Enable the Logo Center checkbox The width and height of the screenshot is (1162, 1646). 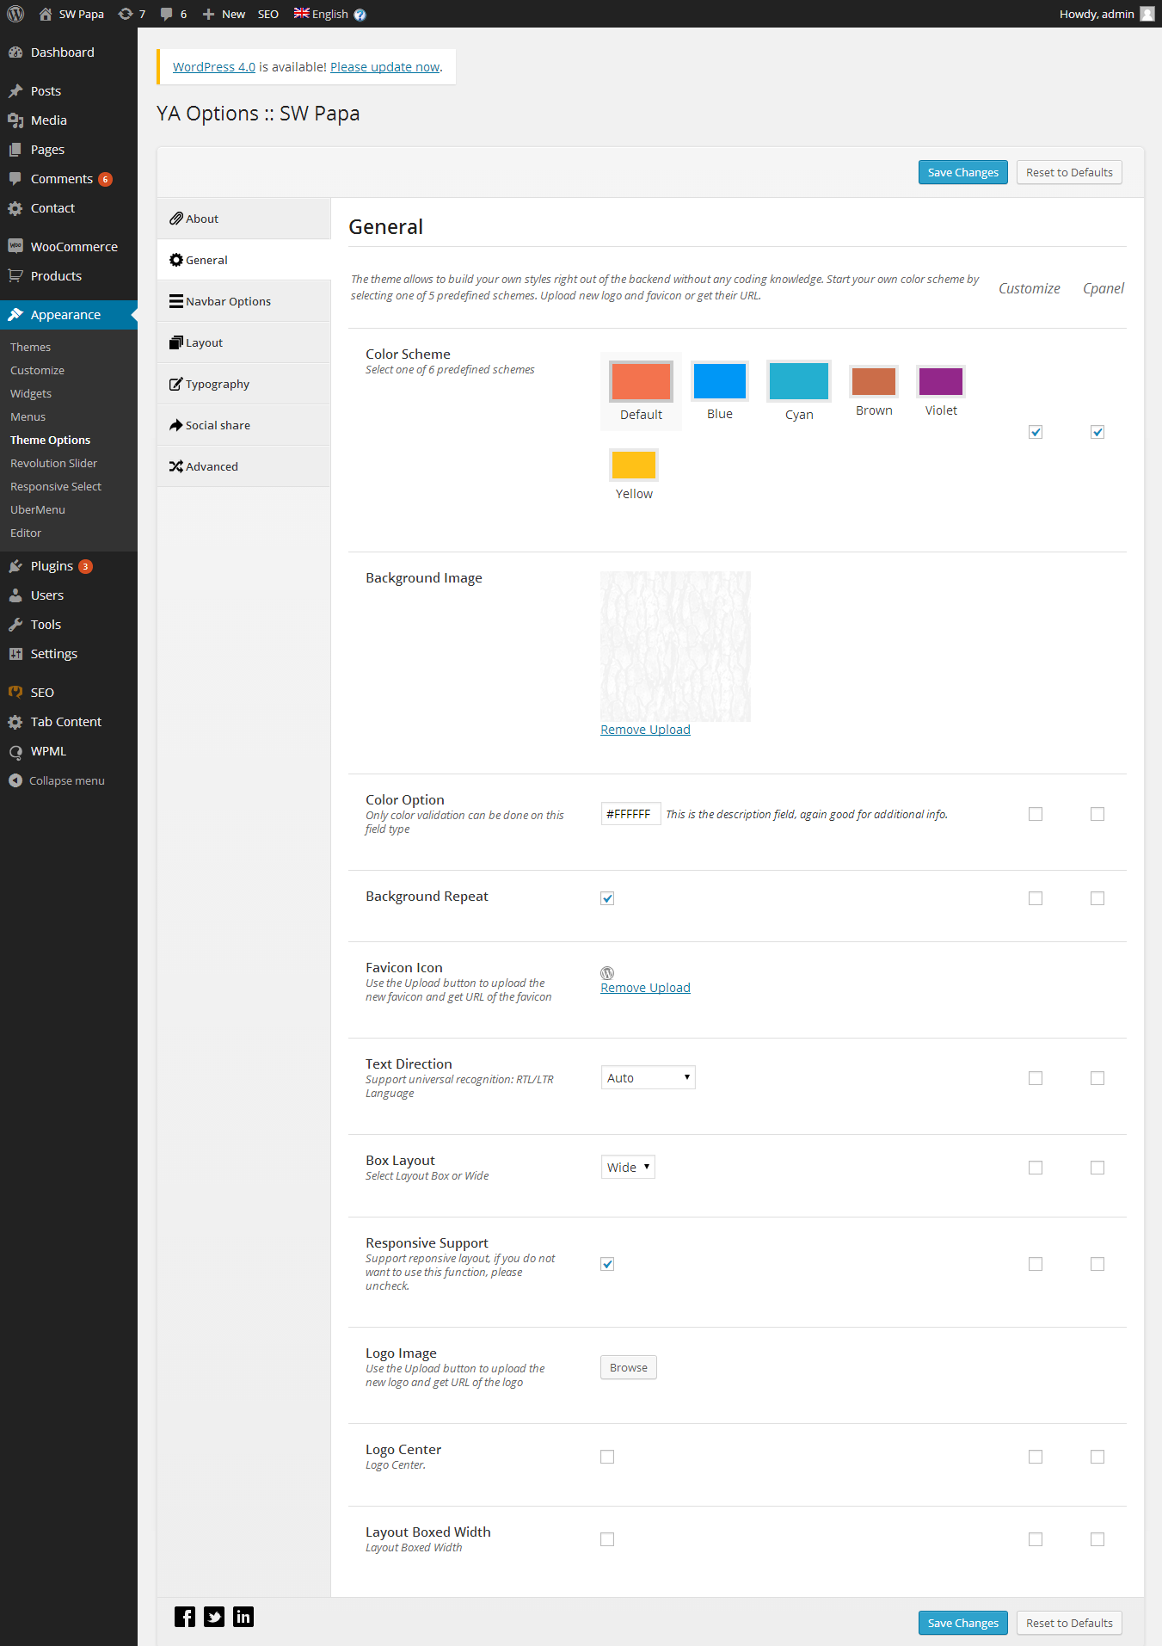coord(607,1457)
